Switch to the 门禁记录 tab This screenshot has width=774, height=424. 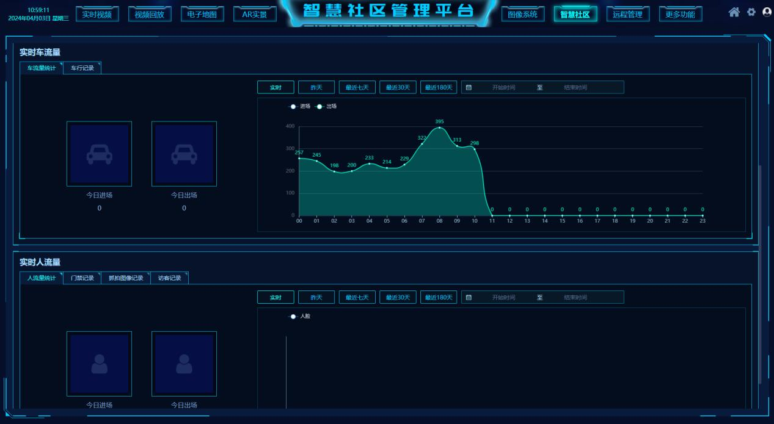point(82,278)
